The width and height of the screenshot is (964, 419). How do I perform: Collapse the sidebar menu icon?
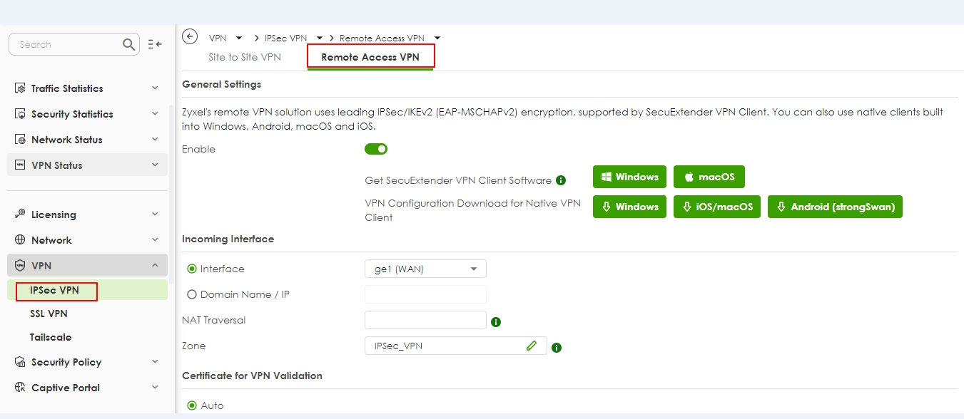pos(155,44)
